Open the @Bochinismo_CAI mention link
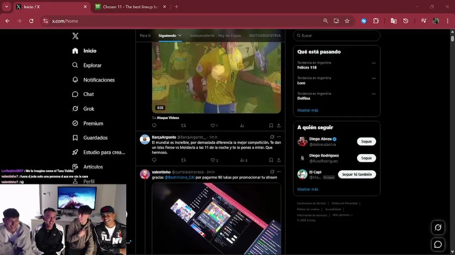 click(x=179, y=177)
